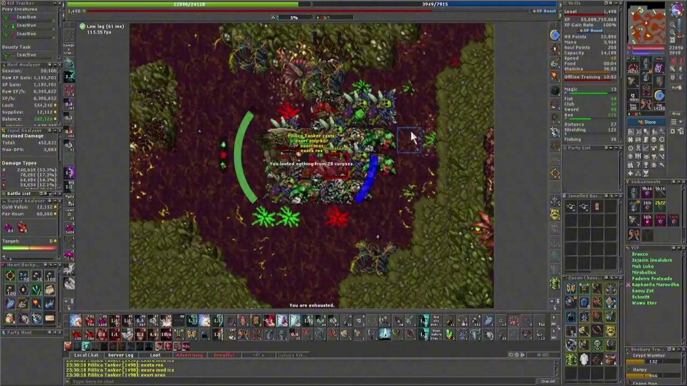Click the minimap view

[647, 23]
